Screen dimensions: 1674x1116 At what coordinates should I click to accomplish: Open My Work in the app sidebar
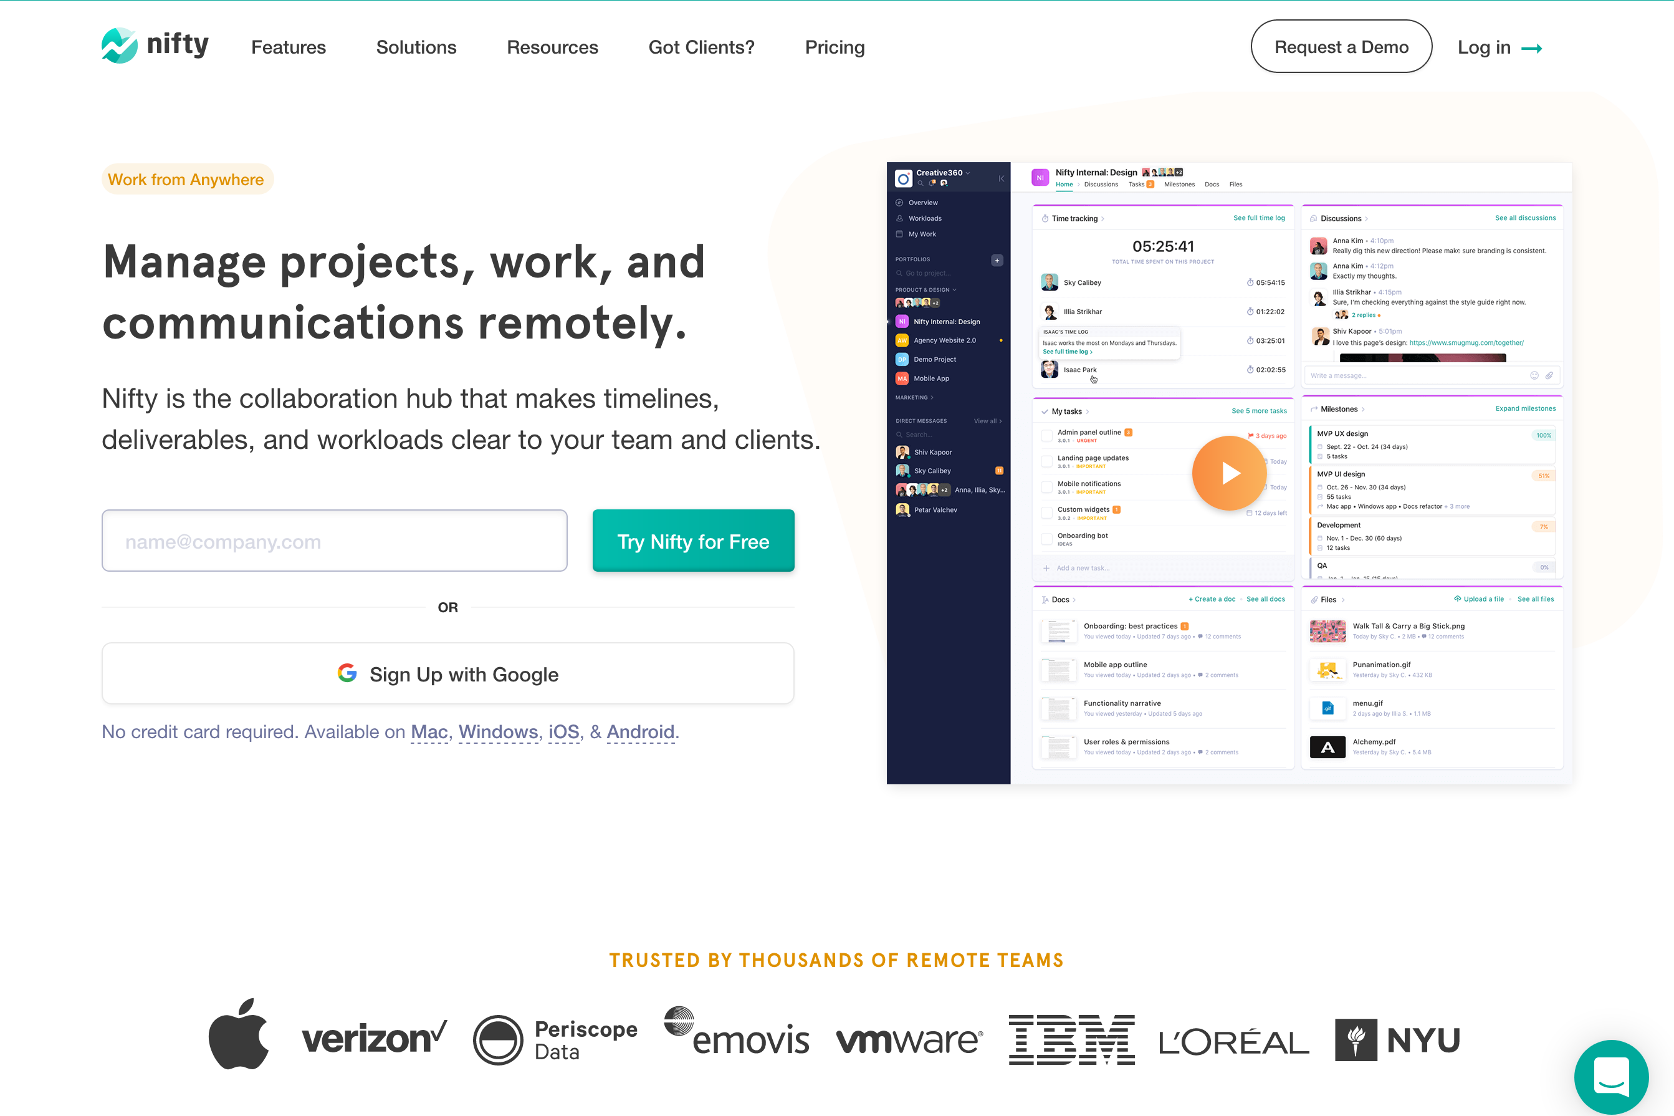916,234
